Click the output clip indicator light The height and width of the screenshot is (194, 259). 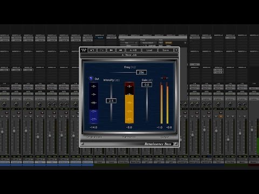(164, 78)
